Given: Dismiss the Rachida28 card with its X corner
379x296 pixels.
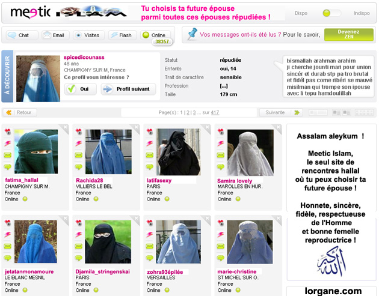Looking at the screenshot, I should pyautogui.click(x=136, y=127).
